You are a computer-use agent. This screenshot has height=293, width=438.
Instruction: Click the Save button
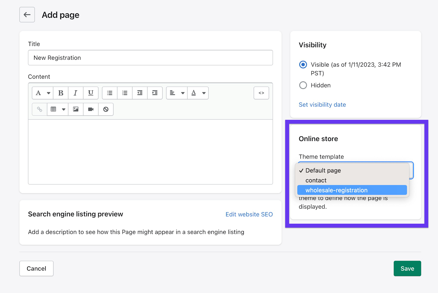click(407, 269)
